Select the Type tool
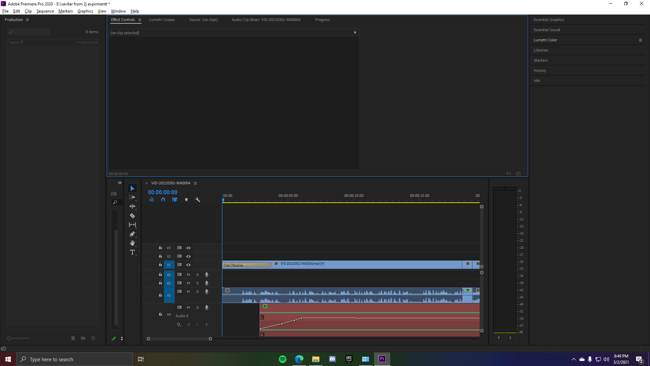The width and height of the screenshot is (650, 366). tap(132, 252)
